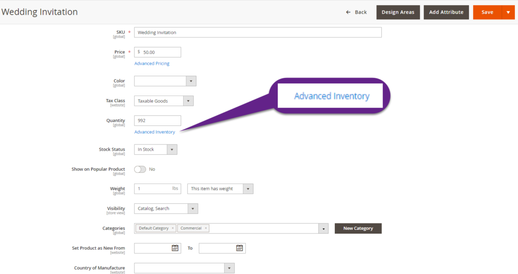Viewport: 518px width, 274px height.
Task: Click the Design Areas button
Action: pyautogui.click(x=398, y=12)
